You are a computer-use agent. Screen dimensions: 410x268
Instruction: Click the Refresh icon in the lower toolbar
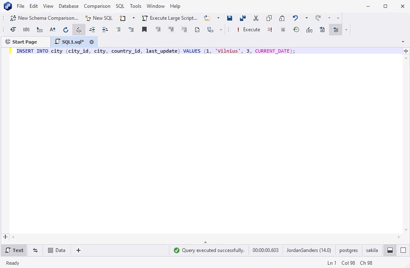click(x=66, y=29)
